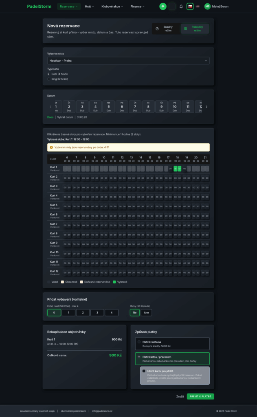Pick date Ne 5 Dub

pos(109,107)
